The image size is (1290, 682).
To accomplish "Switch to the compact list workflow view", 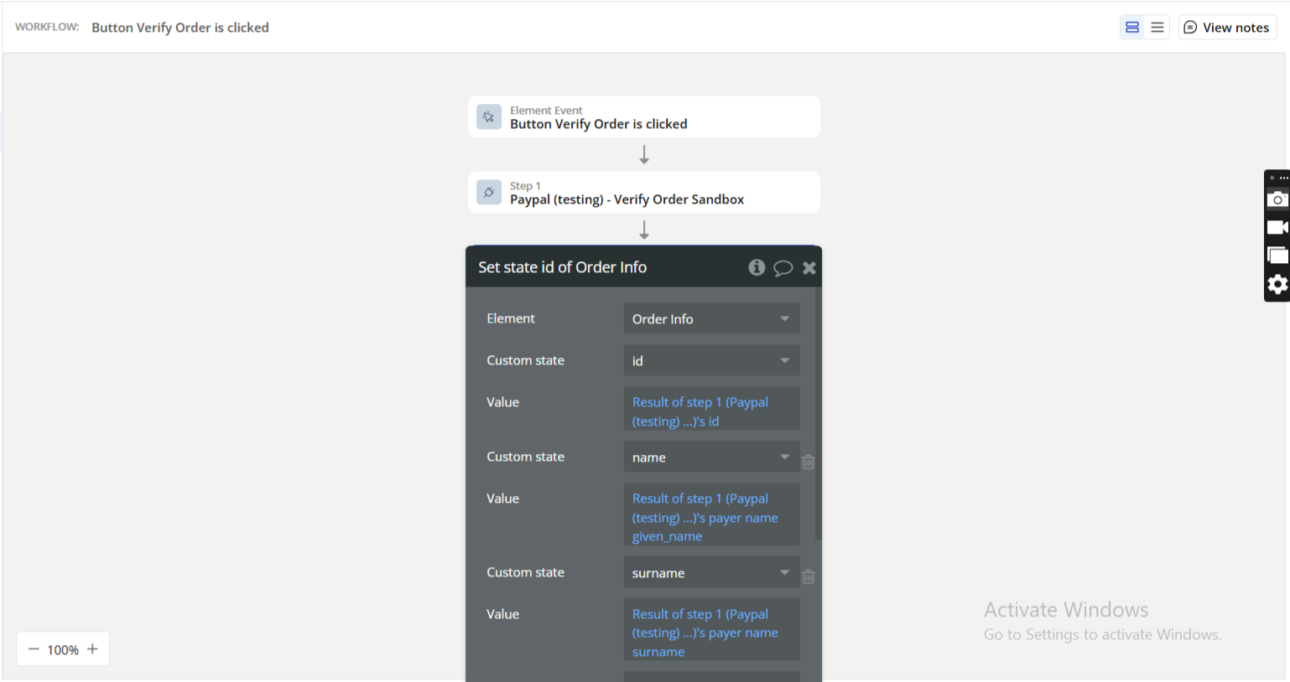I will [x=1157, y=28].
